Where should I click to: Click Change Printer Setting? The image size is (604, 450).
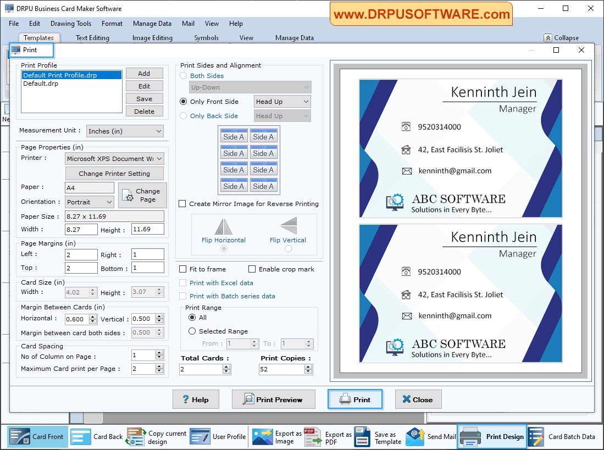pos(114,173)
